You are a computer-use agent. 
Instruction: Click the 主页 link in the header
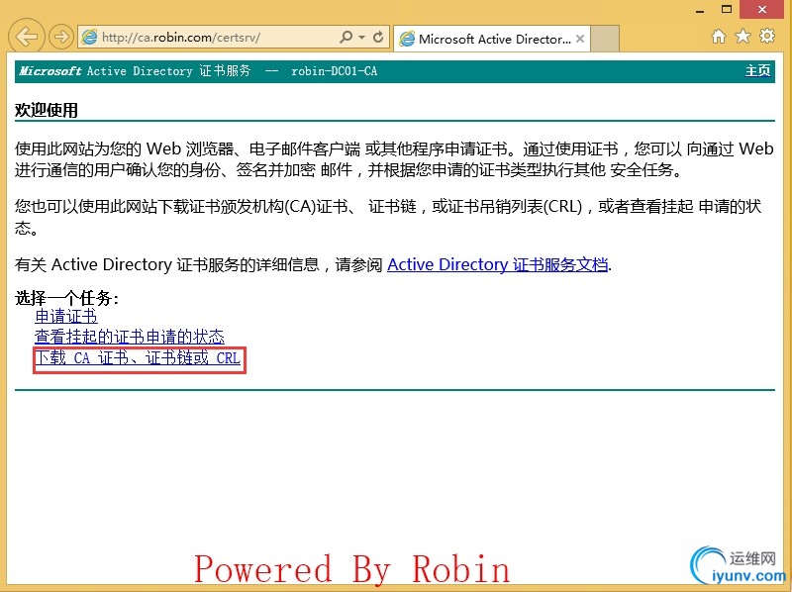[757, 70]
